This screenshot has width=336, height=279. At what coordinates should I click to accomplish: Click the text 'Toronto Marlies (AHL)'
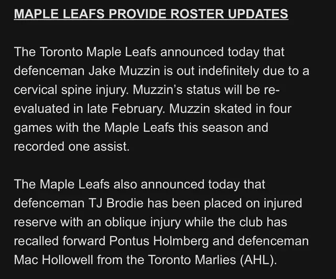[x=212, y=260]
